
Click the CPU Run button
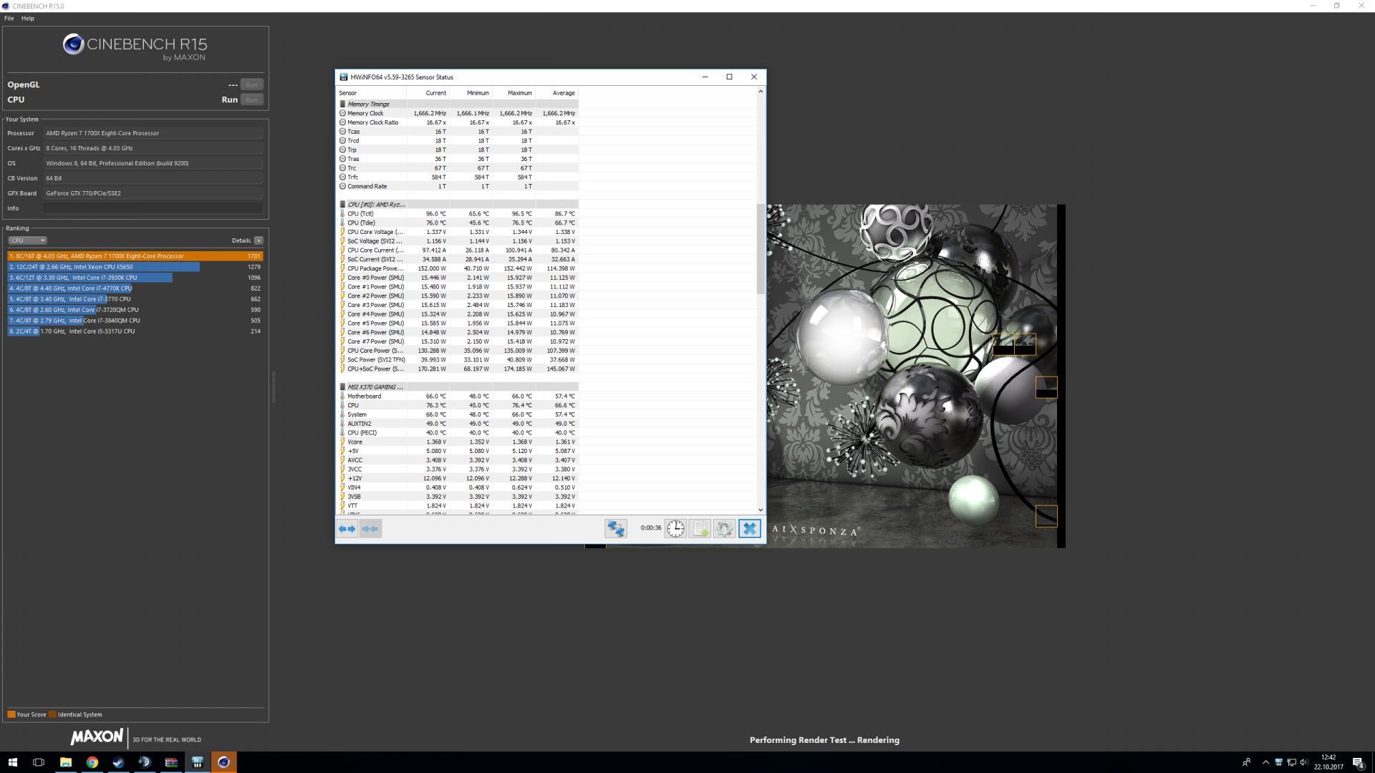[x=251, y=99]
